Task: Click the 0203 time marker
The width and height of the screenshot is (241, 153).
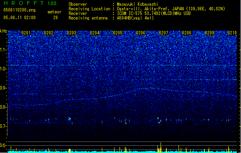Action: [x=72, y=33]
